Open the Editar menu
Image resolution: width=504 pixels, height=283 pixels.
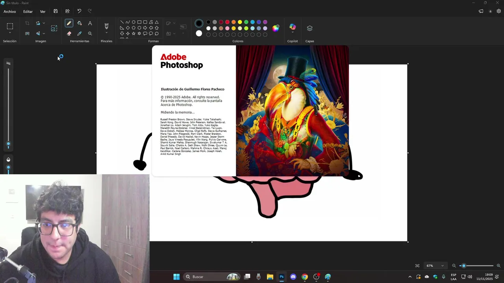click(x=28, y=11)
